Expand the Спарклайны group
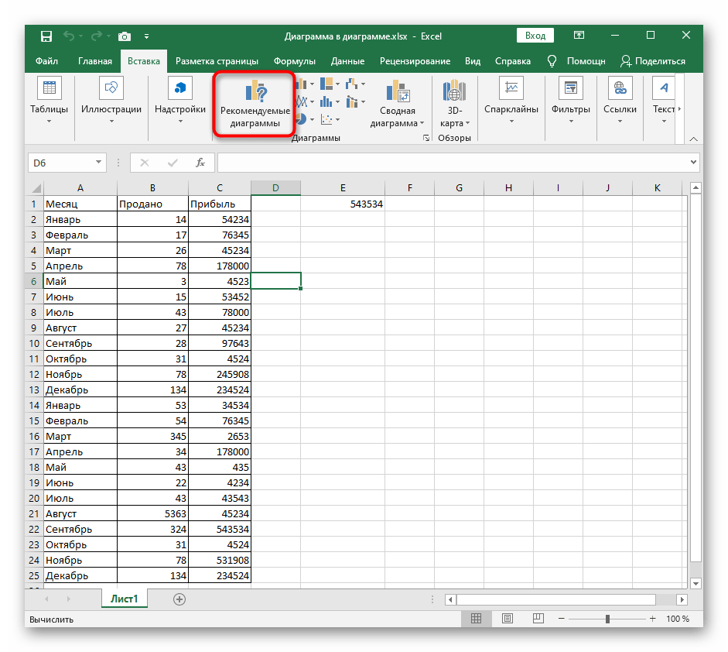728x652 pixels. tap(511, 101)
